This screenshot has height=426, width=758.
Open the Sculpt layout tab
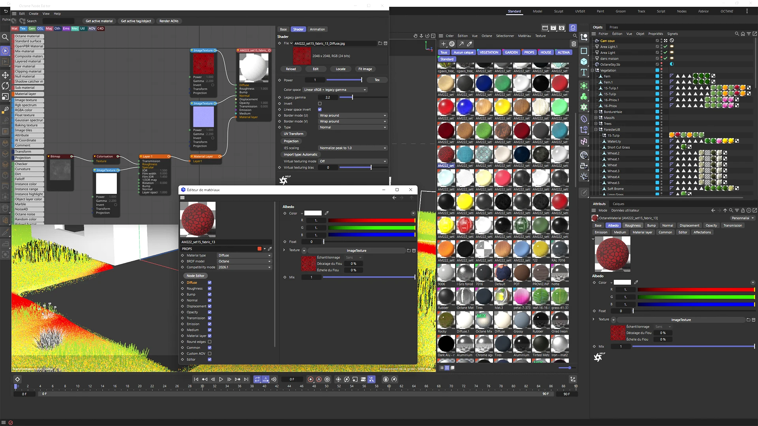(558, 11)
